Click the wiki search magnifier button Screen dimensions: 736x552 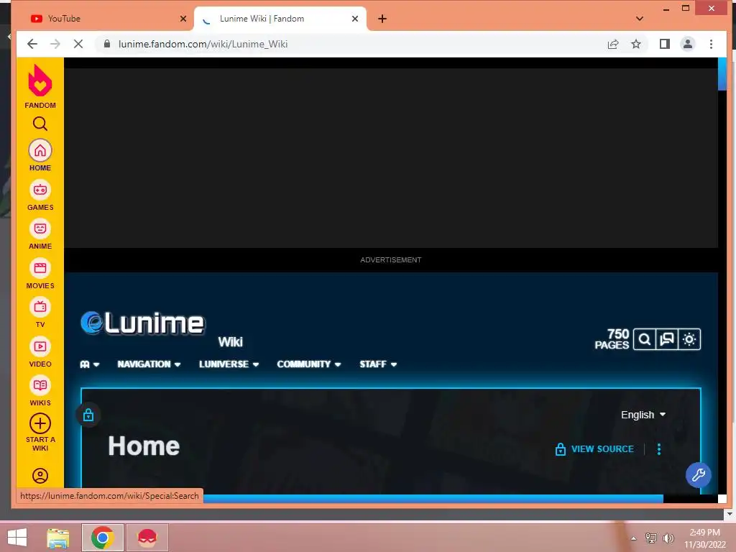pyautogui.click(x=645, y=339)
